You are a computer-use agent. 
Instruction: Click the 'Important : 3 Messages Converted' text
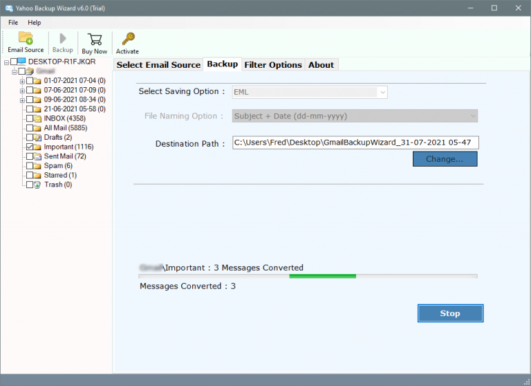click(234, 268)
